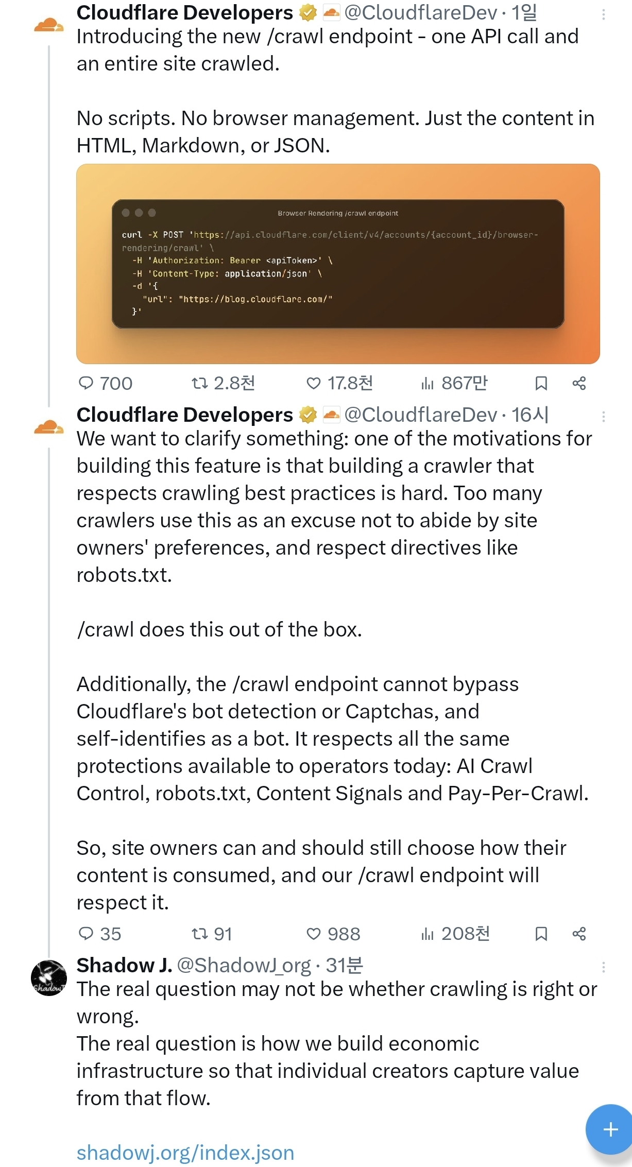The width and height of the screenshot is (632, 1167).
Task: Open the curl code snippet image
Action: tap(338, 264)
